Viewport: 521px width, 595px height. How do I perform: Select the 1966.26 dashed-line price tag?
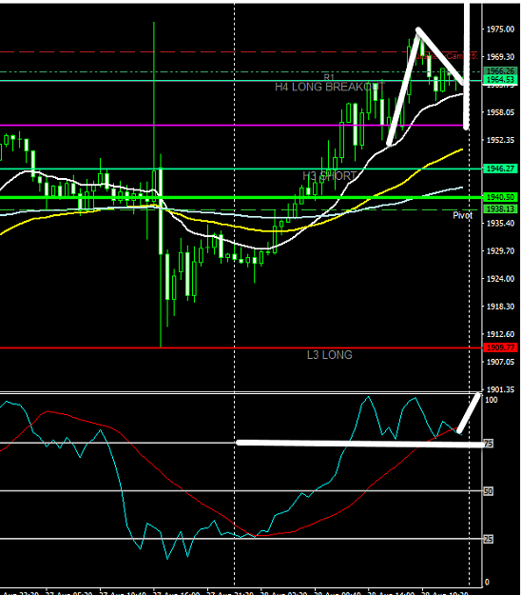click(x=500, y=71)
